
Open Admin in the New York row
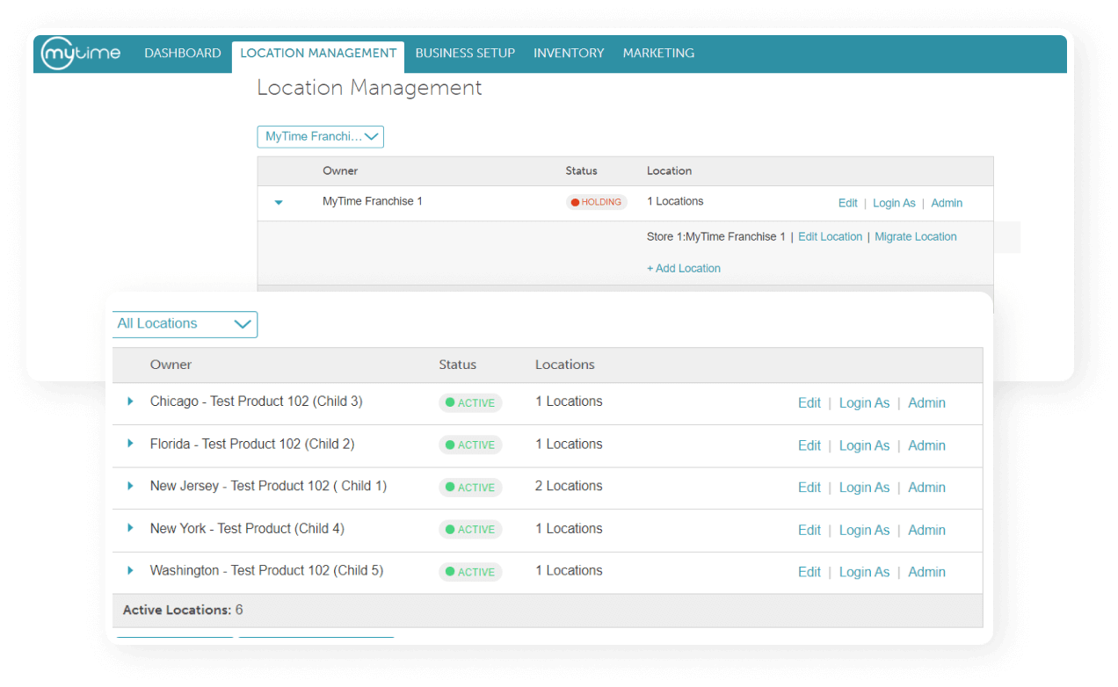point(926,530)
